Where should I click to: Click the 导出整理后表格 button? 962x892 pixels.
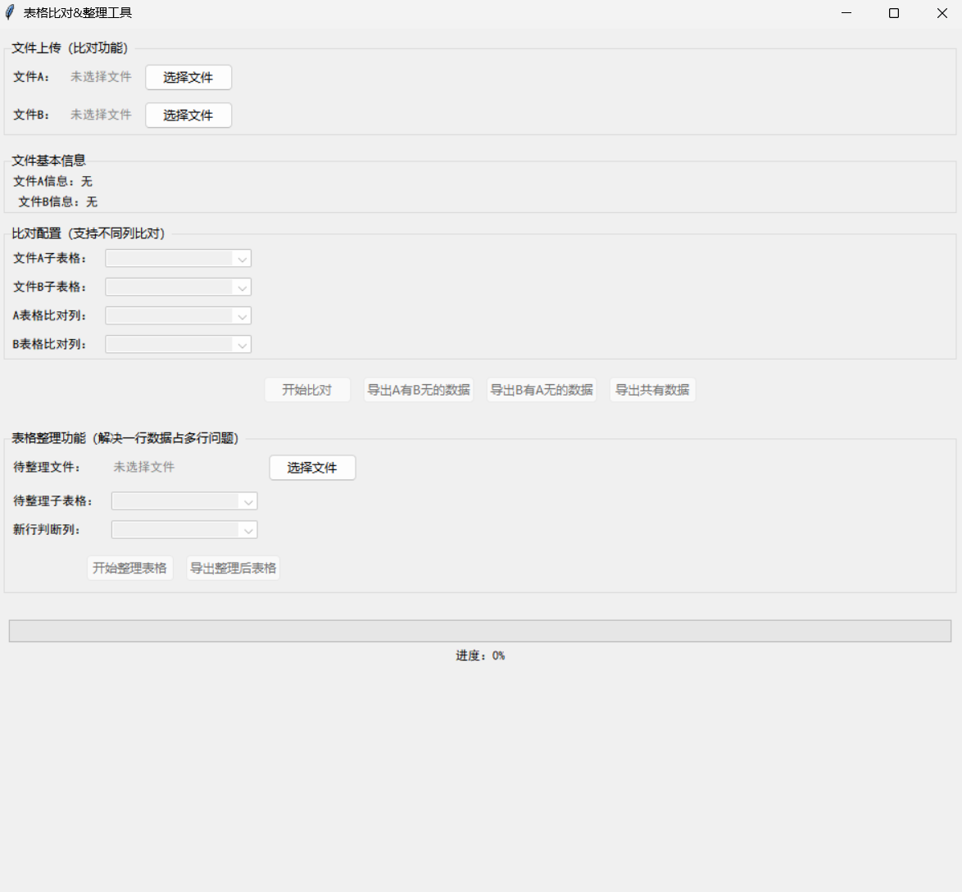click(234, 568)
